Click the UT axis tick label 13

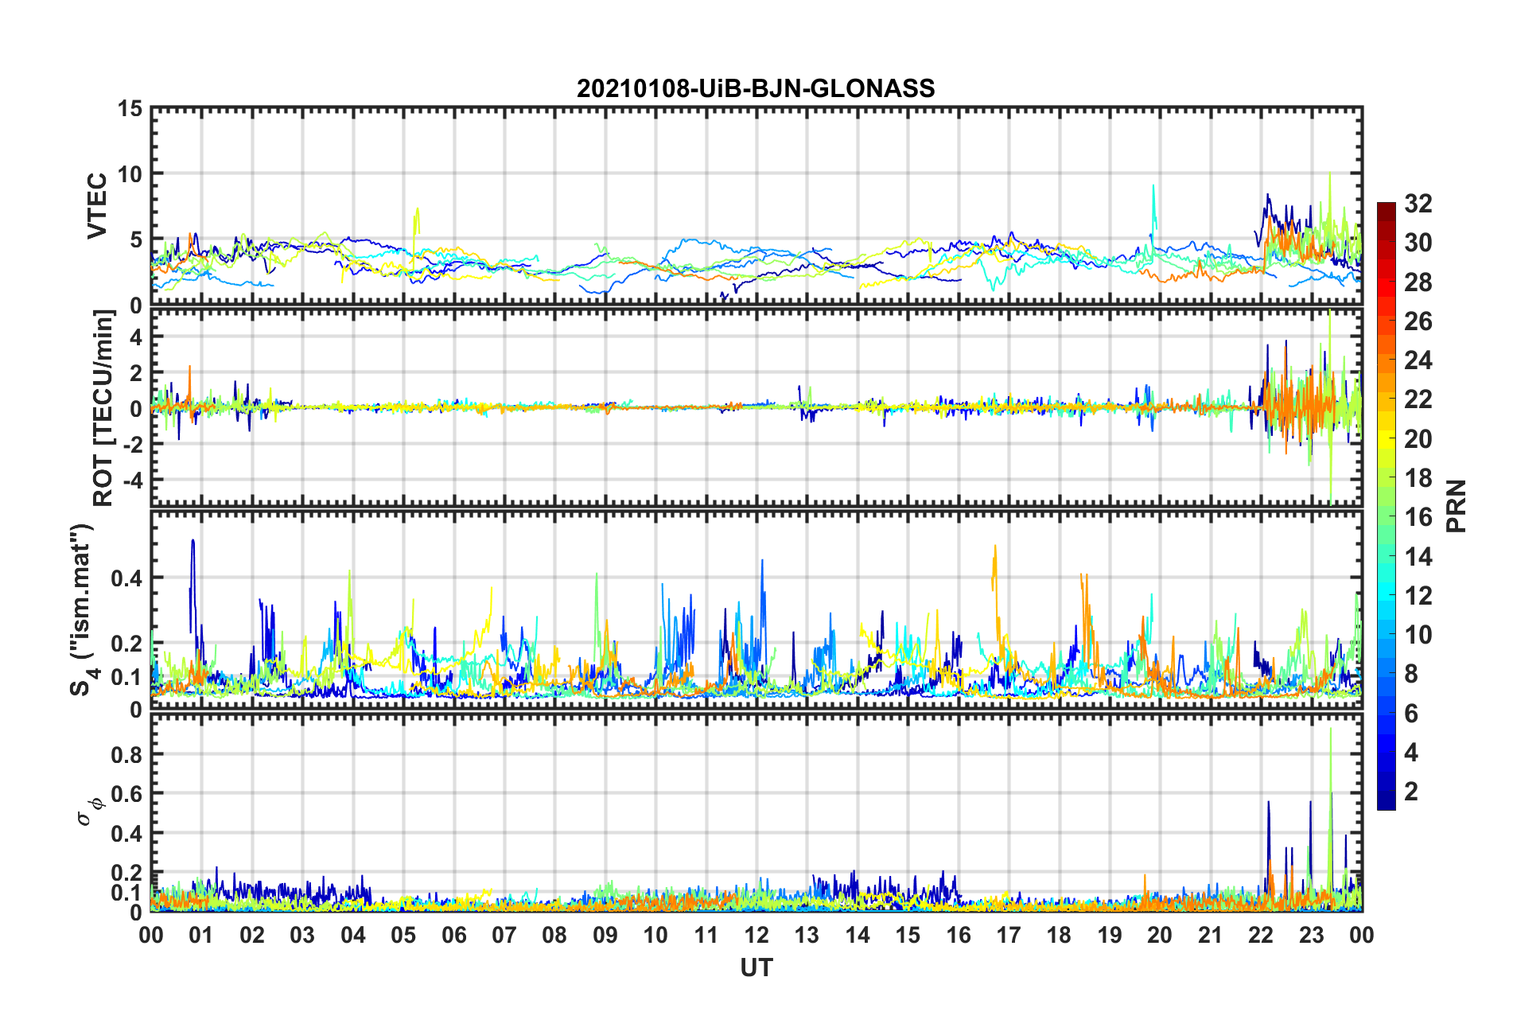[807, 935]
